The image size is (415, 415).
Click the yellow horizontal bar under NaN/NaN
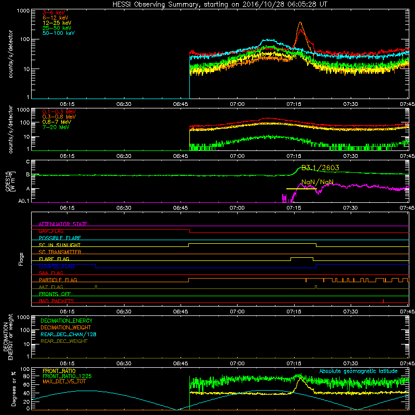[301, 189]
